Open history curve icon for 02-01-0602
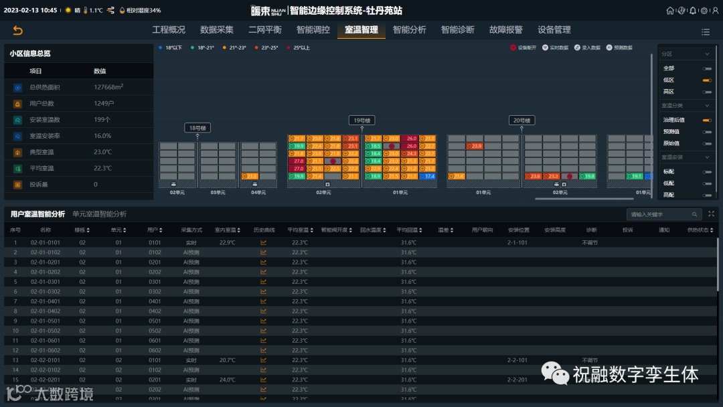Viewport: 723px width, 407px height. click(x=263, y=350)
